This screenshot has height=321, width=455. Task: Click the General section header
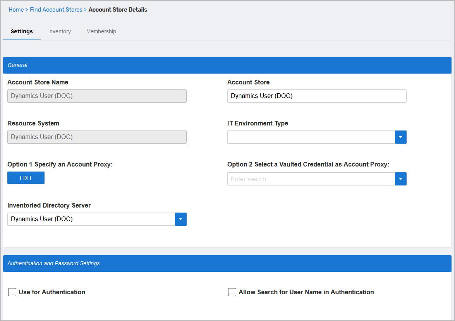click(x=227, y=65)
